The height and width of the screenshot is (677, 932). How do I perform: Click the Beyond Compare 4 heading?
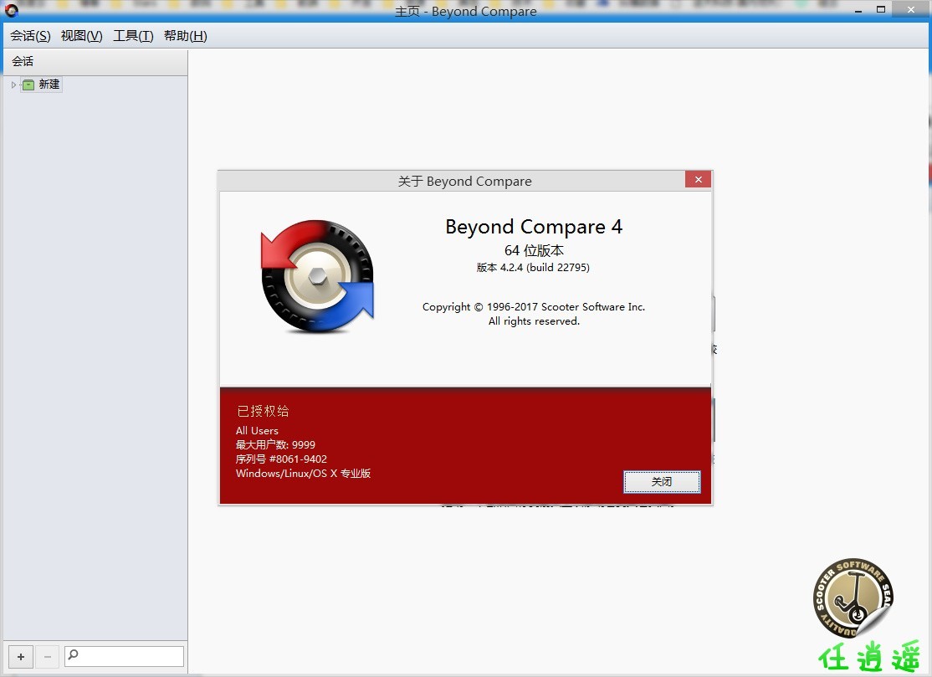coord(534,227)
